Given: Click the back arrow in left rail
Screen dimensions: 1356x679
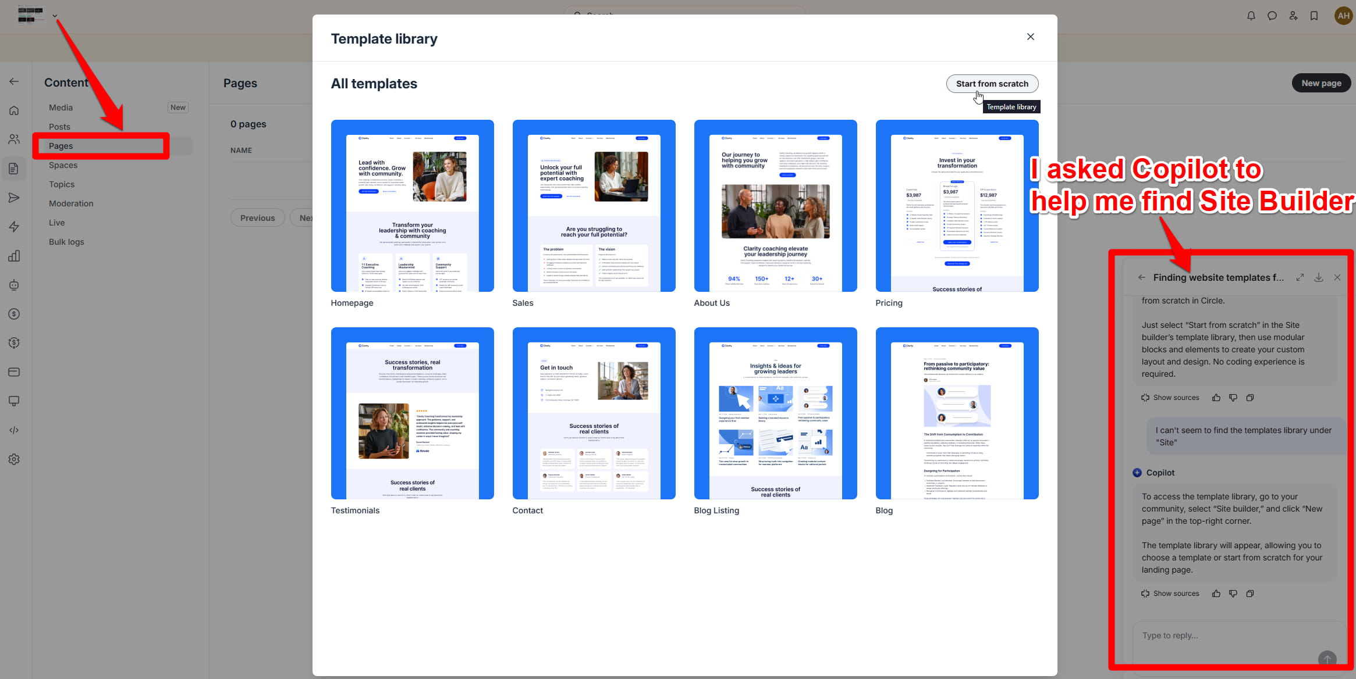Looking at the screenshot, I should (14, 81).
